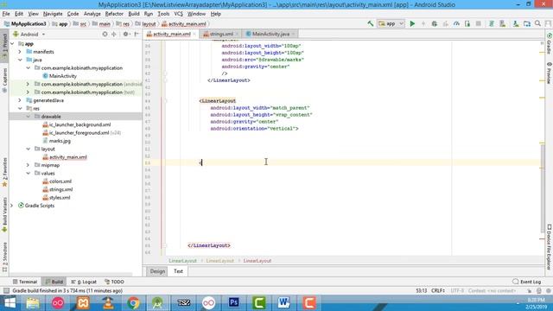Collapse the drawable folder

29,117
